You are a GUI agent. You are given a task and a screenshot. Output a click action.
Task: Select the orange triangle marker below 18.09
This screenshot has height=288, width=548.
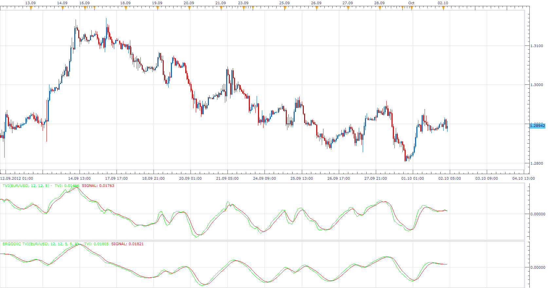(126, 8)
